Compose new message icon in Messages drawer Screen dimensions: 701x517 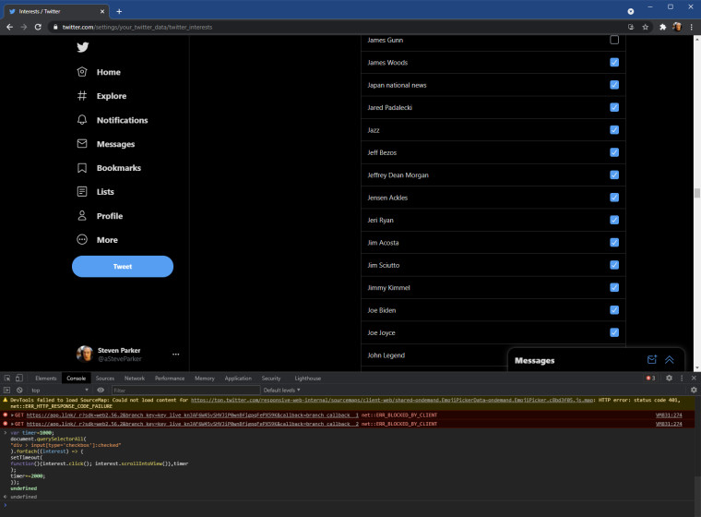coord(652,359)
